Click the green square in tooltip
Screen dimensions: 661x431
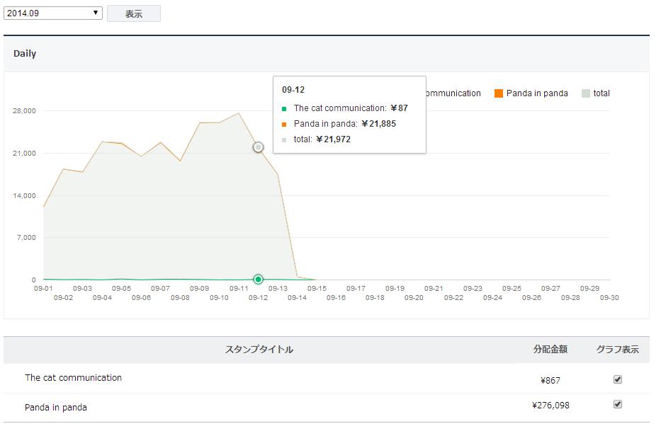point(284,109)
